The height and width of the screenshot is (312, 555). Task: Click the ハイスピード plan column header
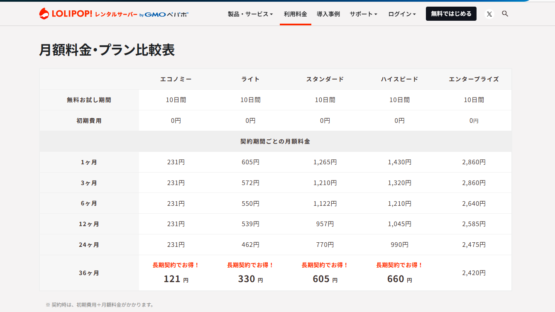(x=399, y=79)
